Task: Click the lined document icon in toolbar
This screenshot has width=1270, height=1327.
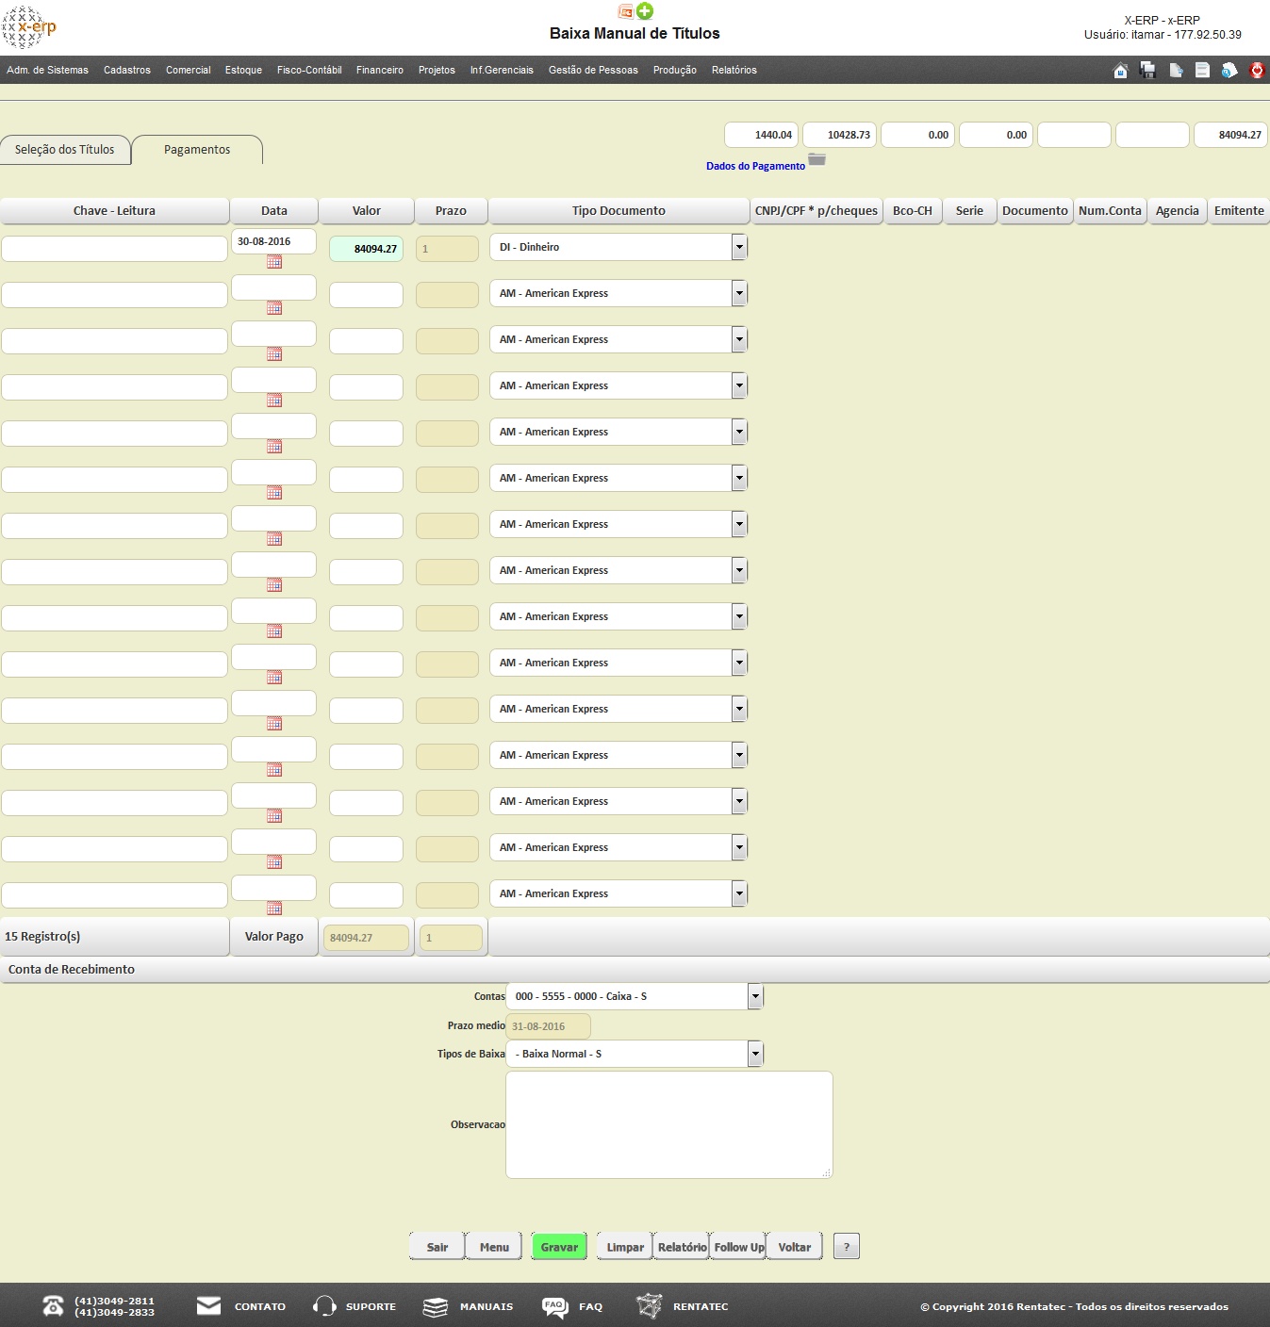Action: [1202, 70]
